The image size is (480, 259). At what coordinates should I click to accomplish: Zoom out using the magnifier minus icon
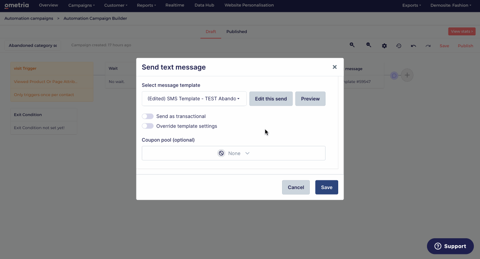tap(369, 45)
